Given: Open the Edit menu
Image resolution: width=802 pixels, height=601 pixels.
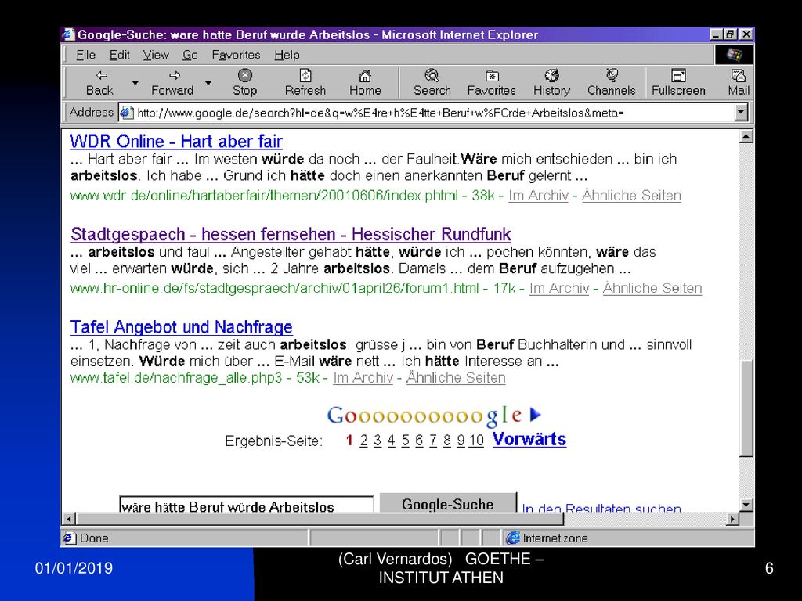Looking at the screenshot, I should 119,55.
